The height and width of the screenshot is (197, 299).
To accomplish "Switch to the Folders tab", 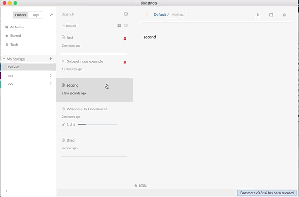I will coord(21,15).
